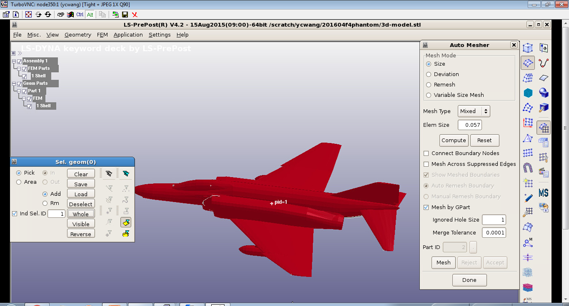Open the Geometry menu
The image size is (569, 306).
click(x=77, y=35)
